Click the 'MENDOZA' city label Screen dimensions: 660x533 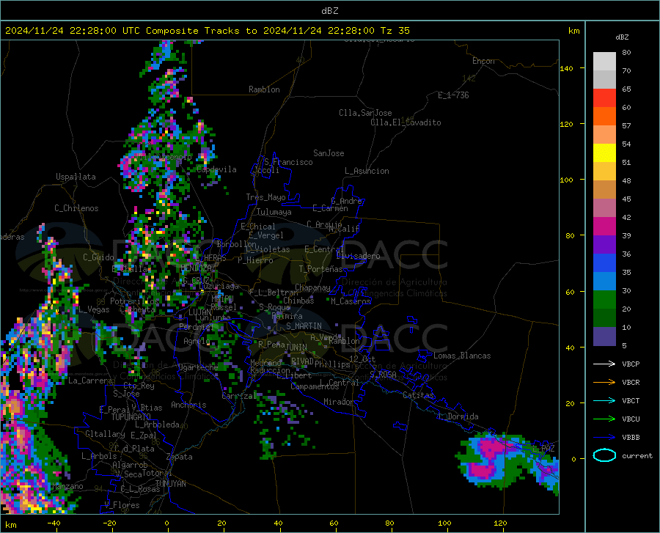coord(196,268)
